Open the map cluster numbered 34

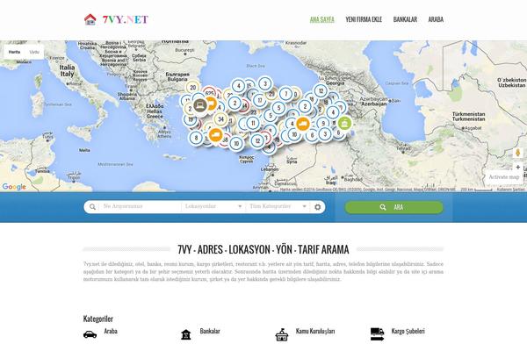click(x=220, y=119)
